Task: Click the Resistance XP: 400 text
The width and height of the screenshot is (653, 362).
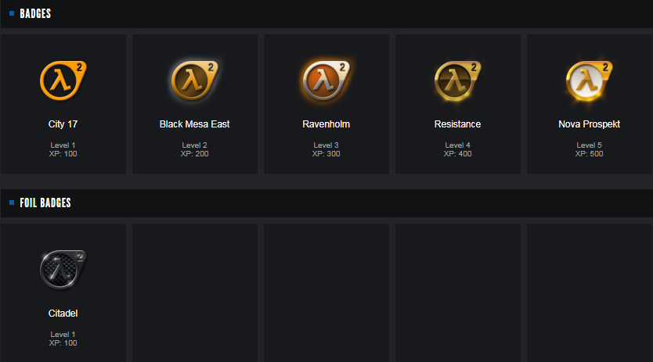Action: [457, 154]
